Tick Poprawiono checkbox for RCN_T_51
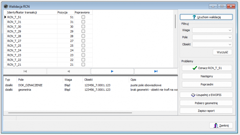The image size is (240, 135). (83, 17)
